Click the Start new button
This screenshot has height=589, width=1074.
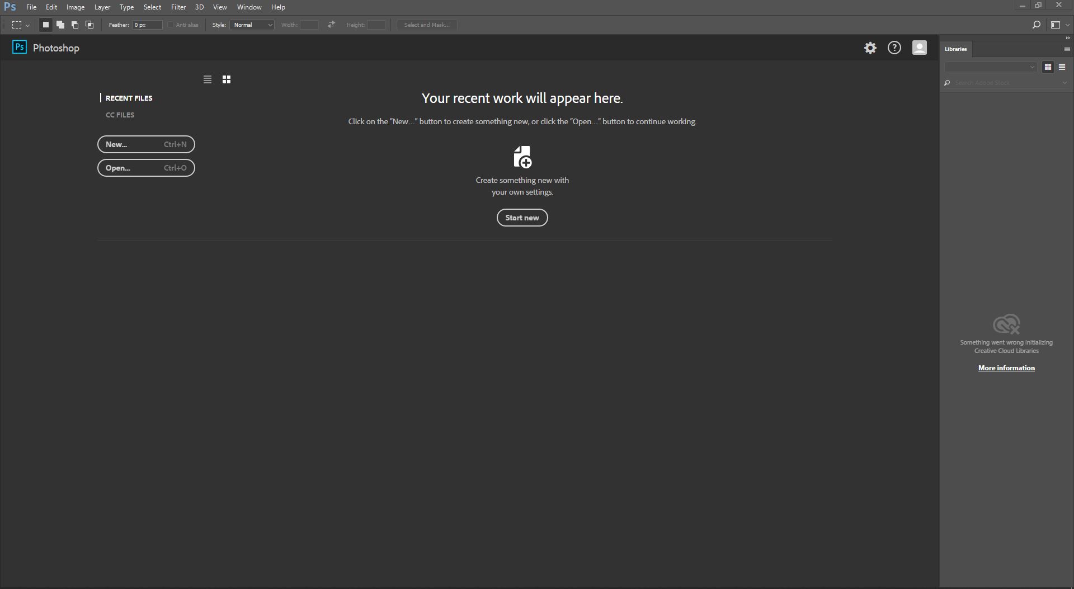pyautogui.click(x=522, y=218)
